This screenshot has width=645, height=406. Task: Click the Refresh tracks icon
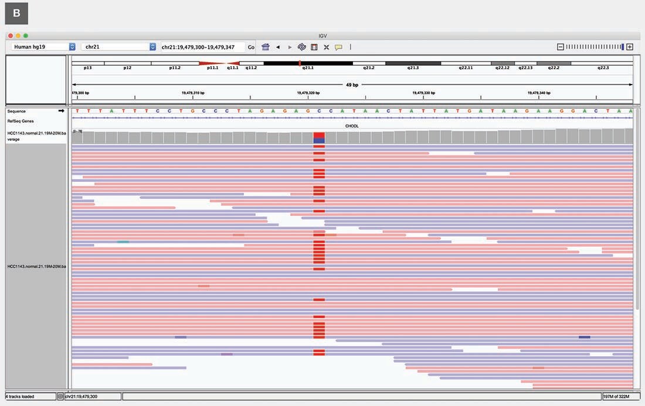301,47
